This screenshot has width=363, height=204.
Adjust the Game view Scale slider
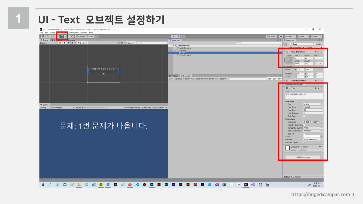[92, 108]
